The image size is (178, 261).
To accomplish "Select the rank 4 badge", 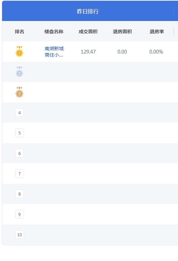I will click(20, 113).
